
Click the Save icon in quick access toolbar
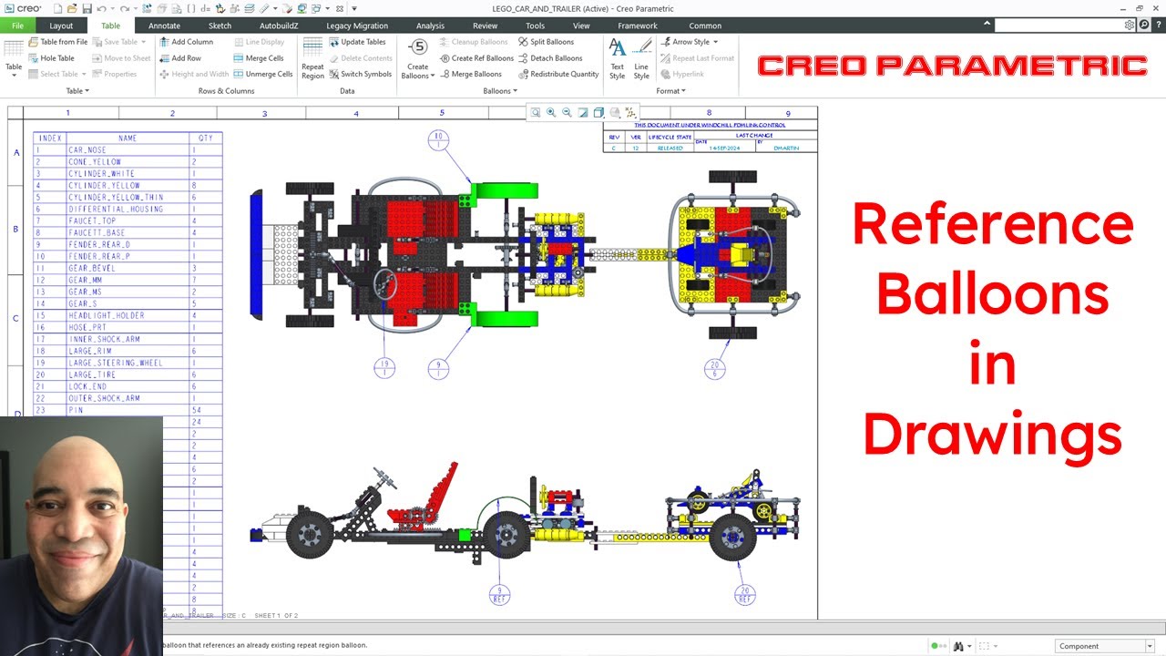(87, 8)
